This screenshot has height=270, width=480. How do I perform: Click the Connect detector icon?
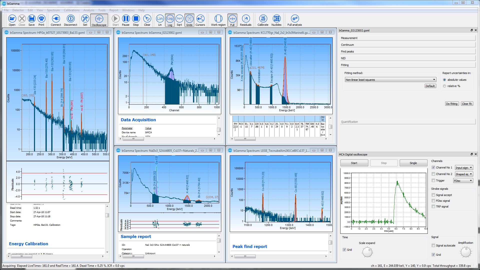point(56,20)
